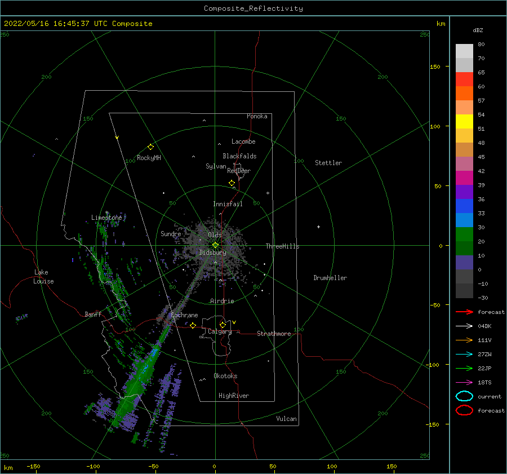
Task: Select the blue color band between 36 and 33 dBZ
Action: (x=464, y=206)
